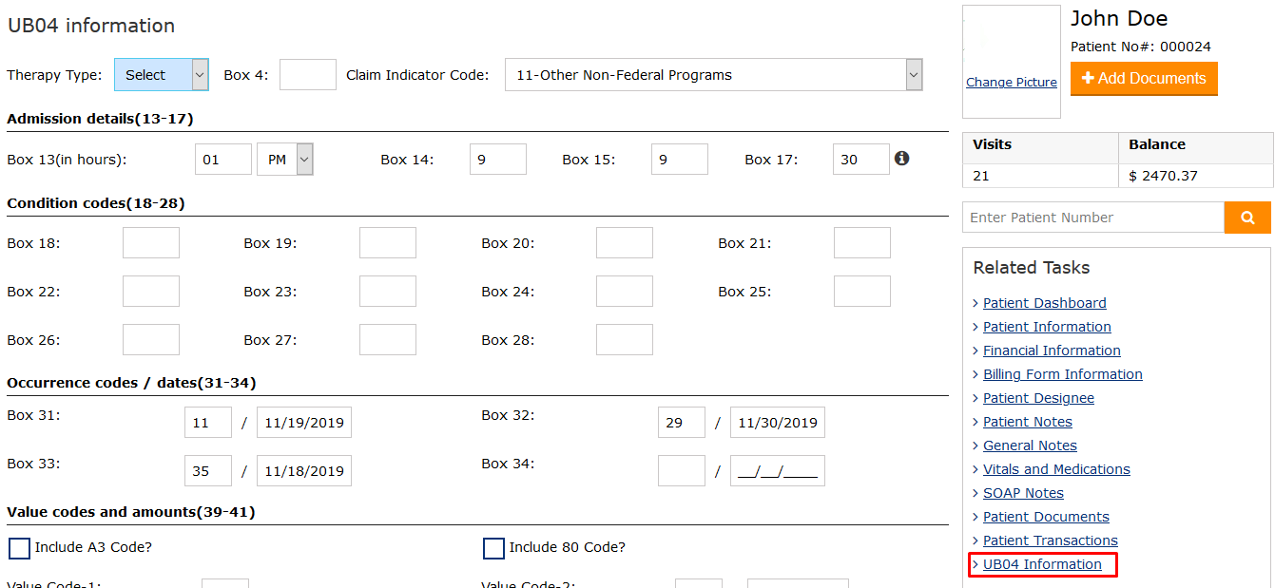Tick the Include 80 Code checkbox
The image size is (1275, 588).
pyautogui.click(x=493, y=548)
